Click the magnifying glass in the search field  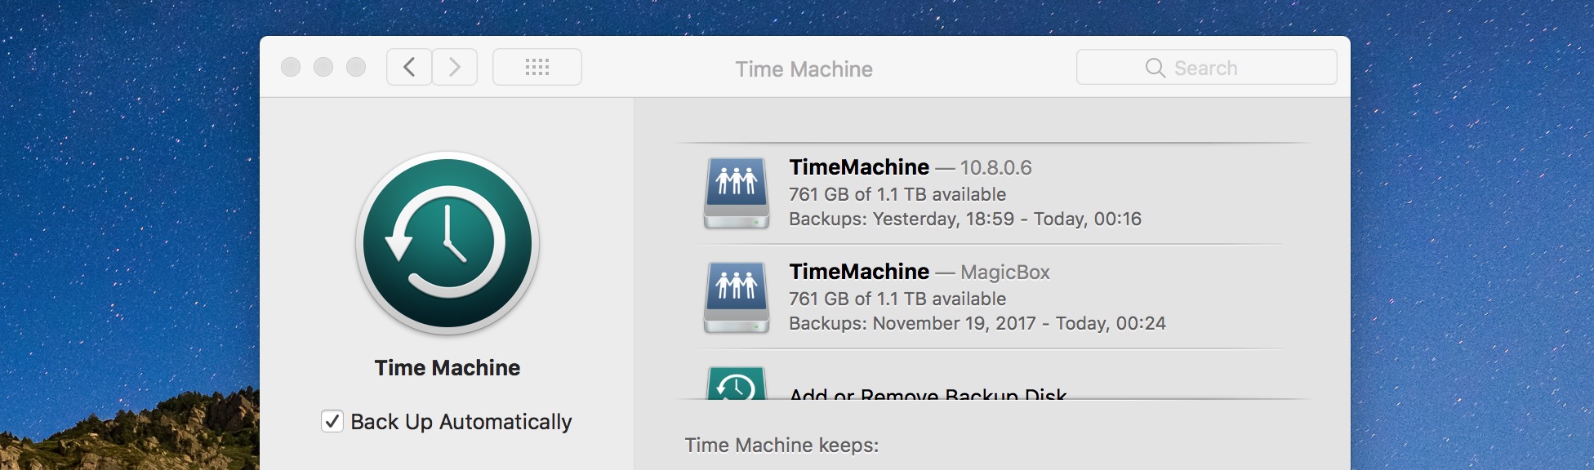point(1155,68)
